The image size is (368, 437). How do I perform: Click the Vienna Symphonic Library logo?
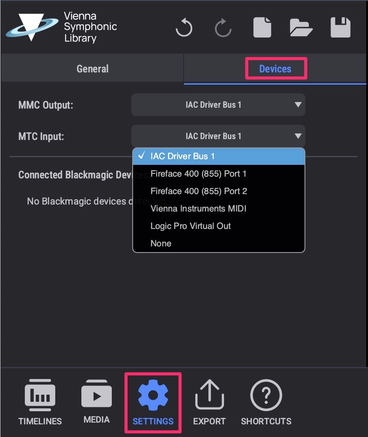62,27
